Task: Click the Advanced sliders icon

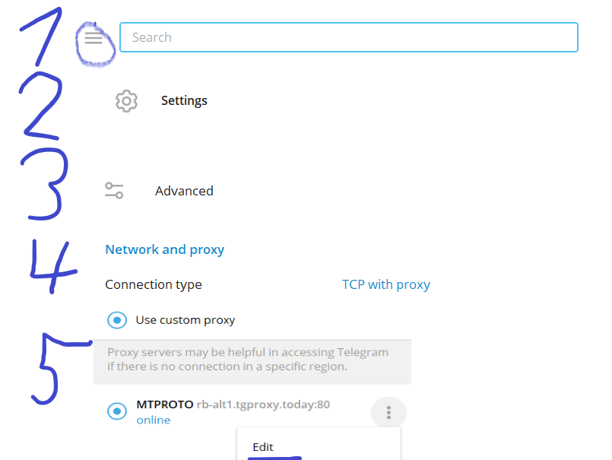Action: pyautogui.click(x=114, y=191)
